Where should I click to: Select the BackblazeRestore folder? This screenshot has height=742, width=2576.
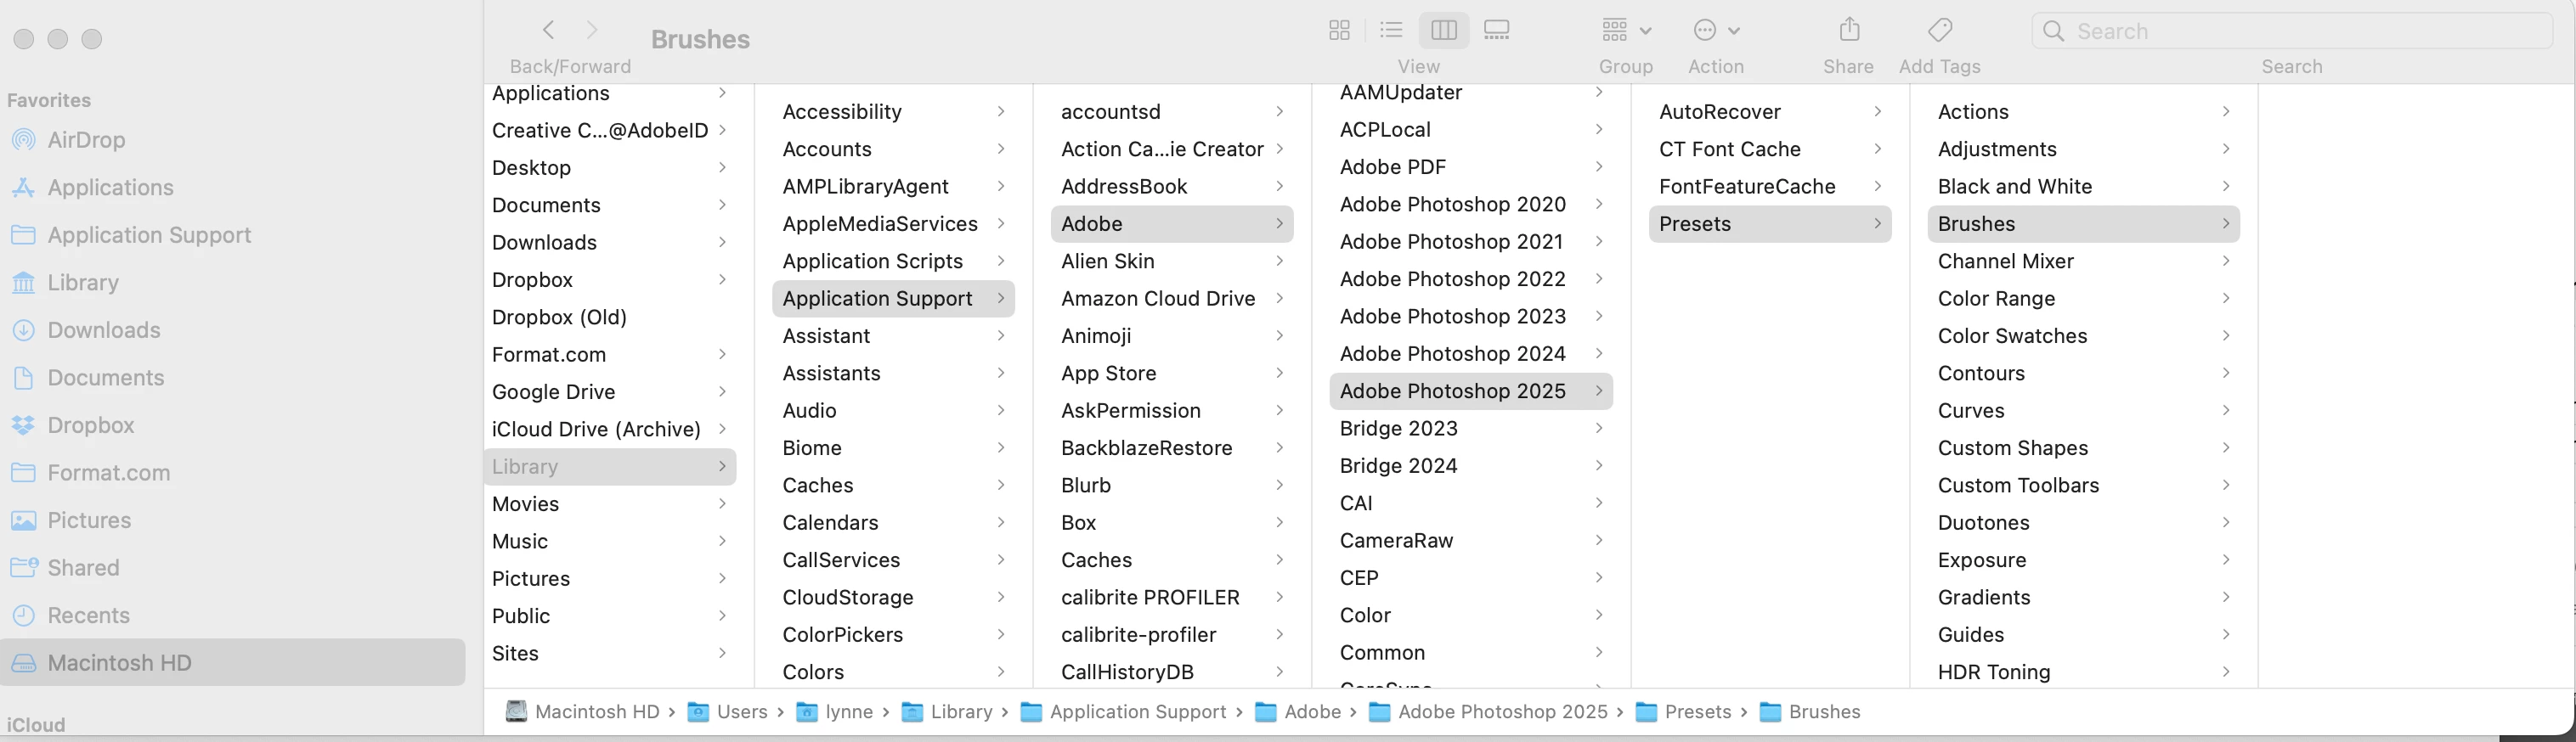click(x=1172, y=447)
